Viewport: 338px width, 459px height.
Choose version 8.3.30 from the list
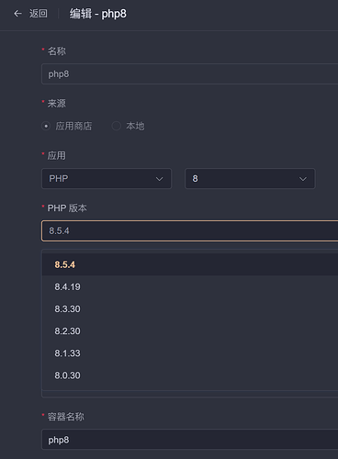pyautogui.click(x=190, y=309)
